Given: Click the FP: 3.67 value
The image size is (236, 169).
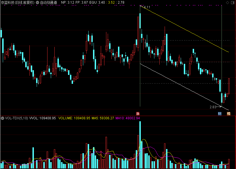Looking at the screenshot, I should point(82,2).
